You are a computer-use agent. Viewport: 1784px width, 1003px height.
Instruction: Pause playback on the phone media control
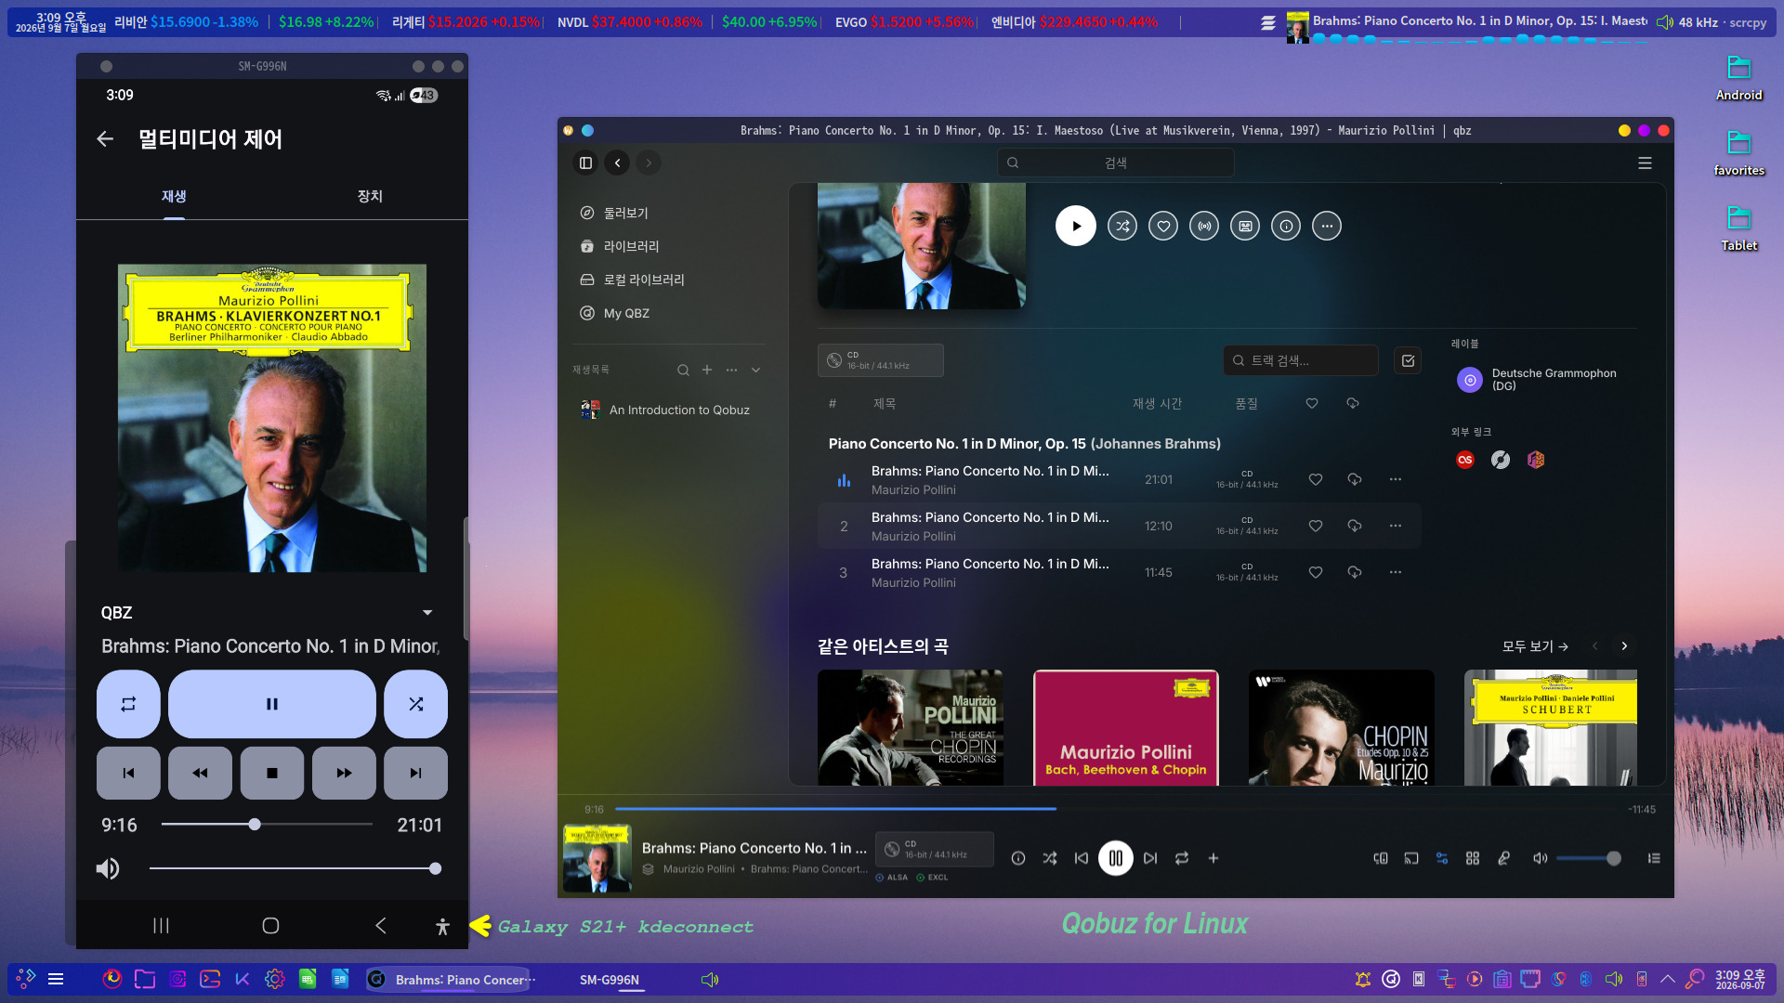(x=272, y=704)
